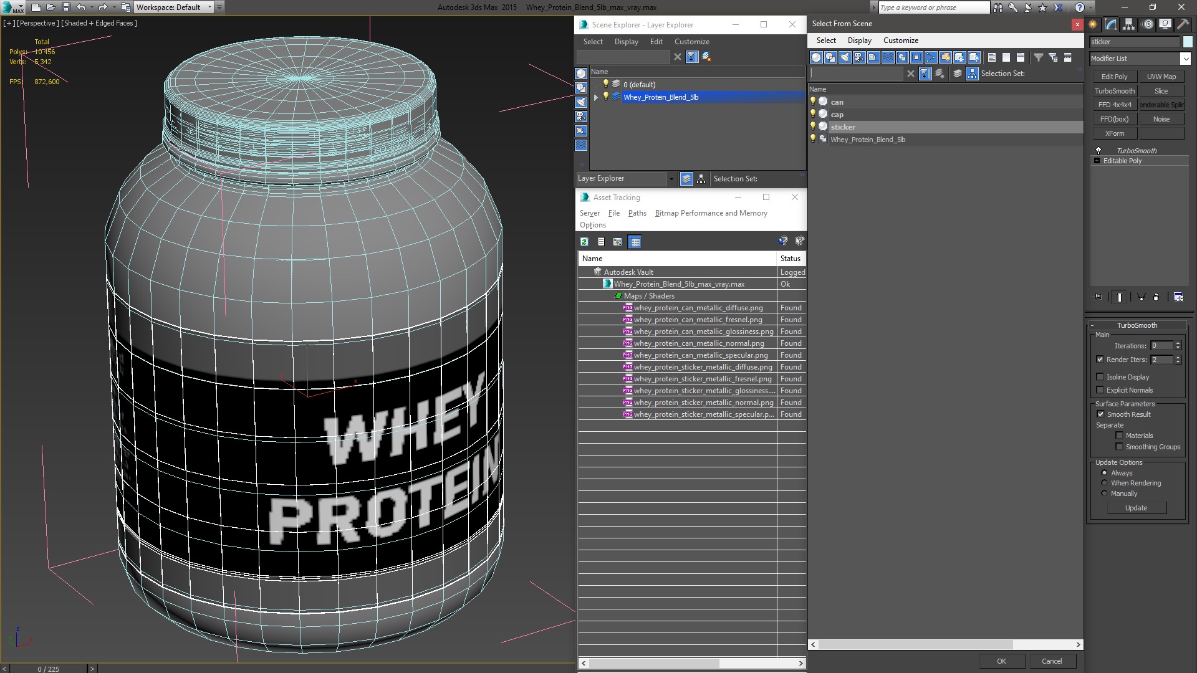Open the Utilities hammer panel tab

point(1183,24)
